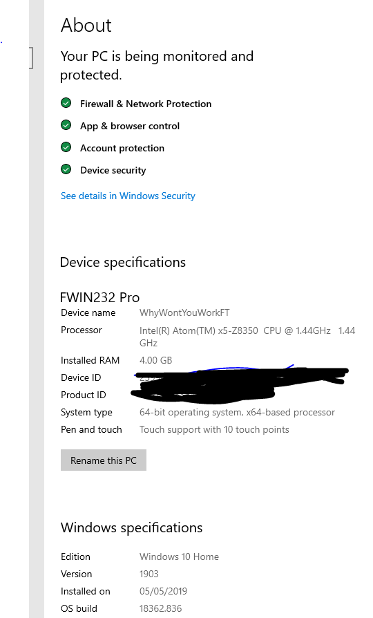Click the Firewall & Network Protection green checkmark
Viewport: 373px width, 618px height.
(66, 103)
